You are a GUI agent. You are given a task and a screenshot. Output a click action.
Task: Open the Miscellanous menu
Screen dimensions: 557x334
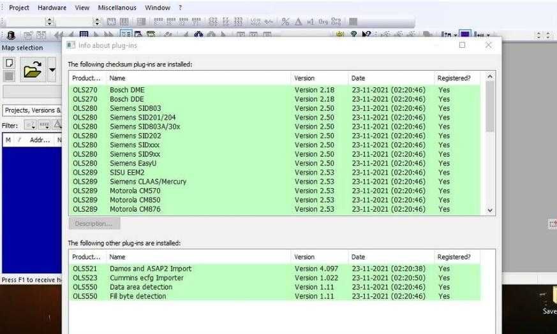(x=117, y=8)
